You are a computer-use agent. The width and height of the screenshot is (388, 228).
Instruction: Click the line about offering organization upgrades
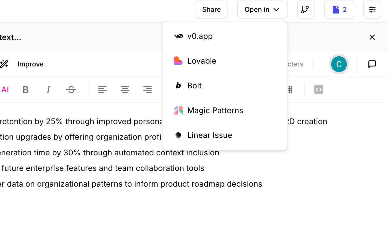point(81,137)
